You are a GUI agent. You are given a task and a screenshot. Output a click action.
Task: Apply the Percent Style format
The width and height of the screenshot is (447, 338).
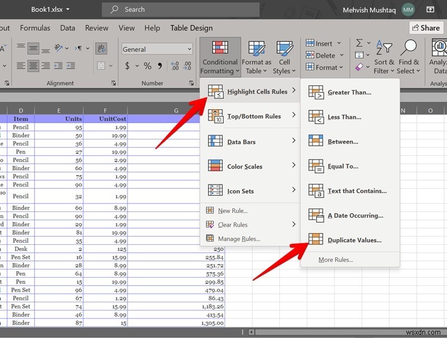pos(149,65)
